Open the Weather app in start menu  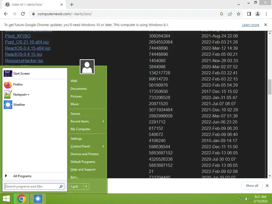pyautogui.click(x=34, y=105)
